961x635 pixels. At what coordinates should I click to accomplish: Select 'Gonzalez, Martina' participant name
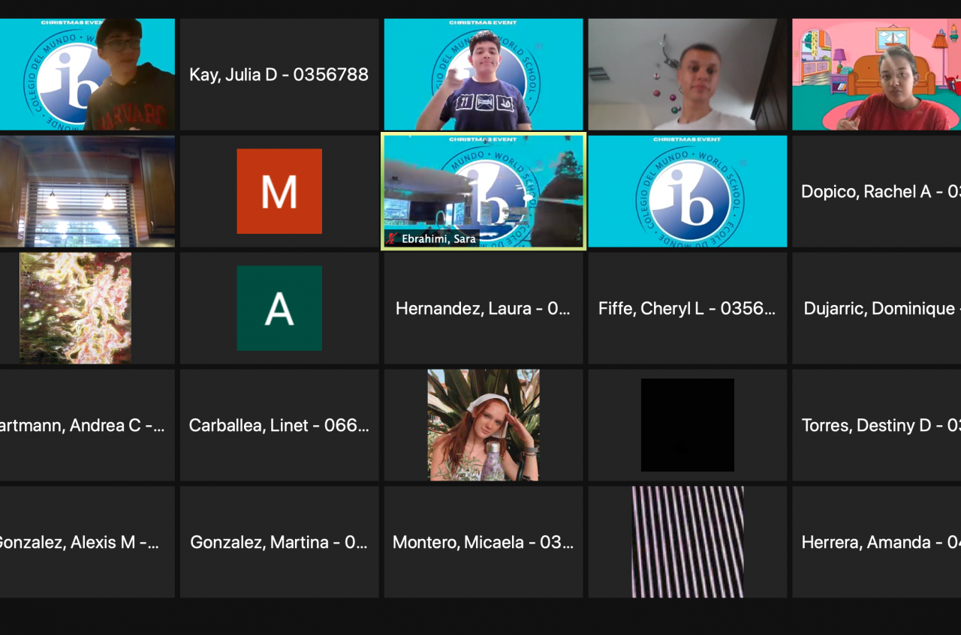[279, 542]
